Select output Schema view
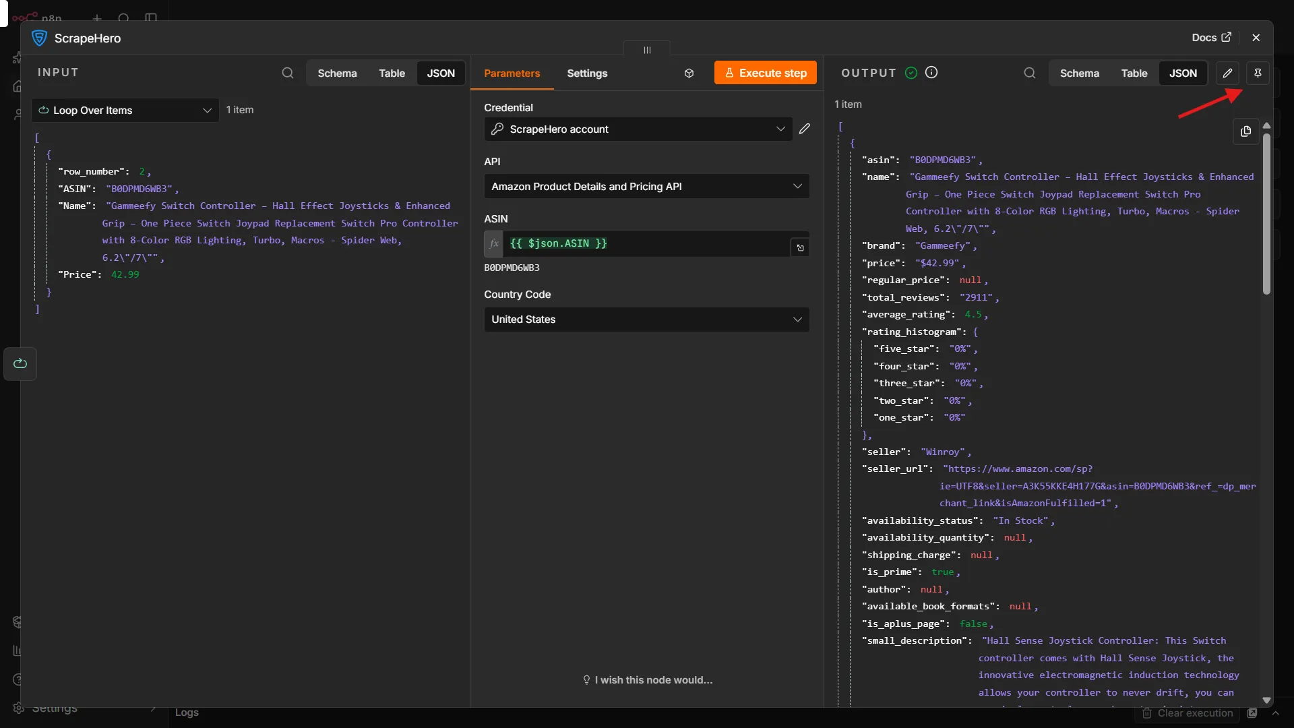This screenshot has height=728, width=1294. [x=1079, y=73]
